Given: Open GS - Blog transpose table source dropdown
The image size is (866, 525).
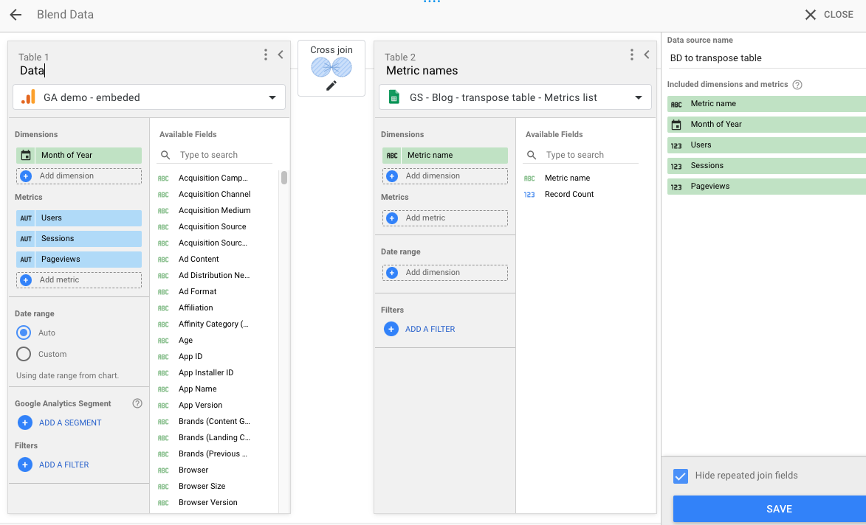Looking at the screenshot, I should 515,97.
